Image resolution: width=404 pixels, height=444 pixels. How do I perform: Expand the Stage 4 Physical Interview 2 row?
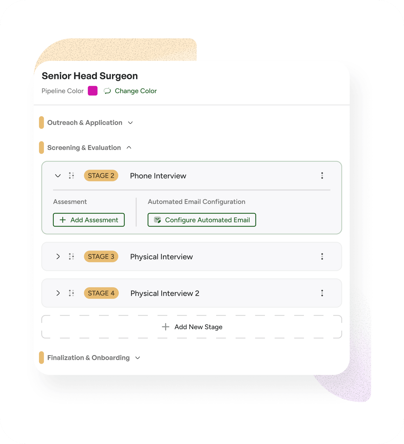[58, 293]
